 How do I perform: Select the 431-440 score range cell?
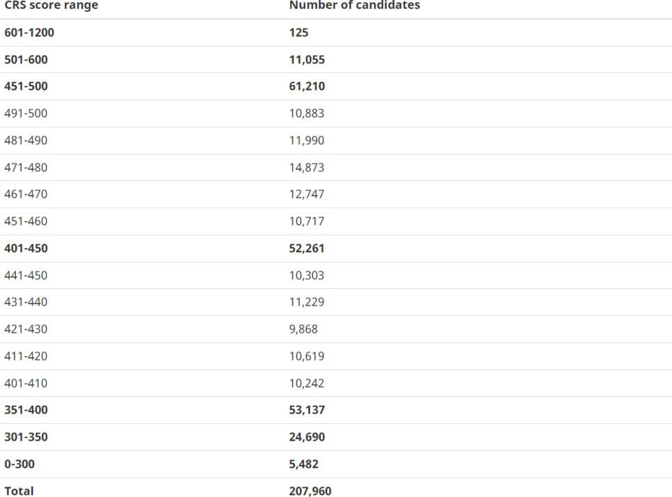[x=26, y=302]
